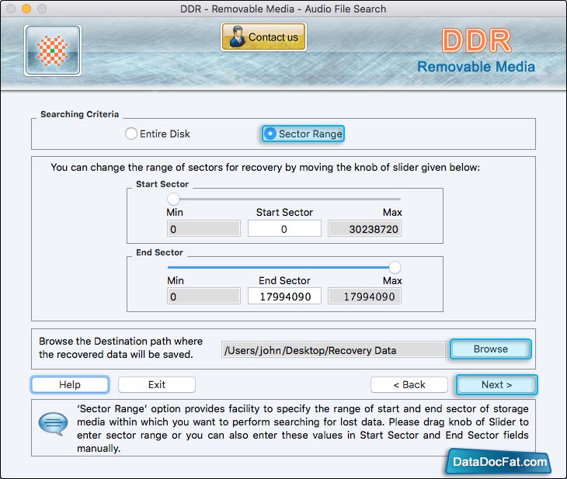Click the slider instruction text 'You can change the range'

click(x=266, y=168)
